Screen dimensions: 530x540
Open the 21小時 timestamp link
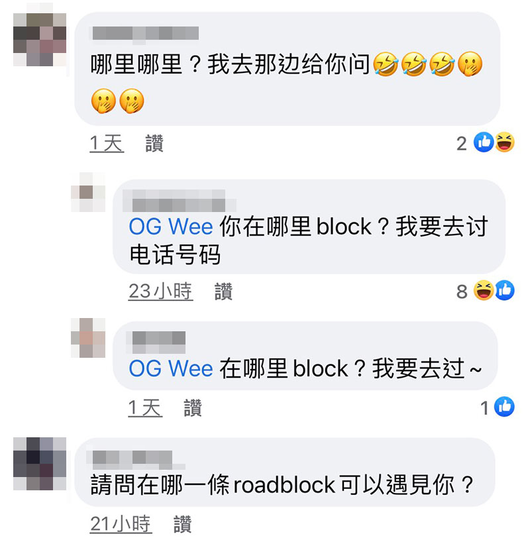(x=121, y=524)
